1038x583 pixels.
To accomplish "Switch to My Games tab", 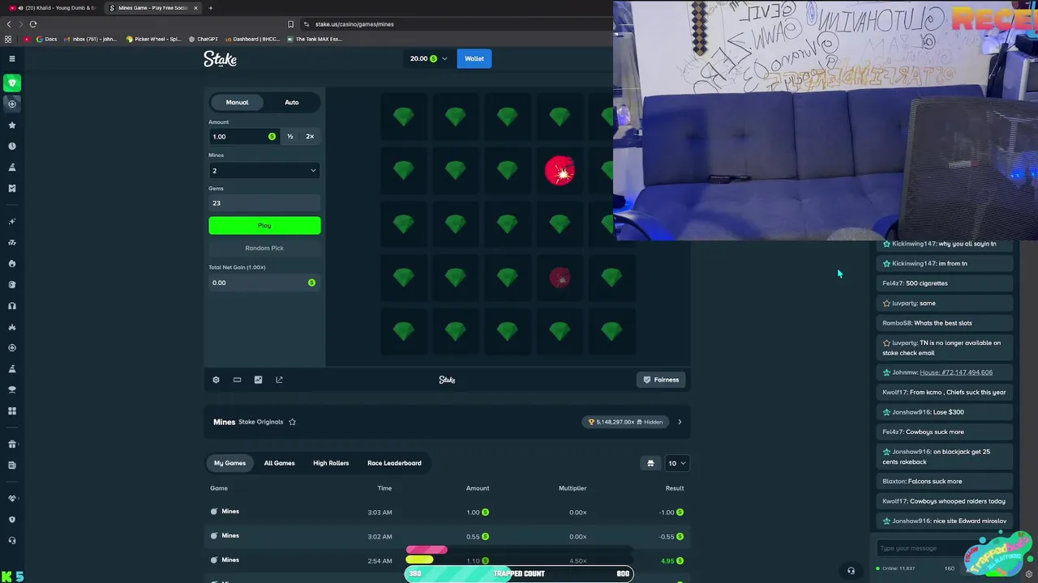I will tap(229, 463).
